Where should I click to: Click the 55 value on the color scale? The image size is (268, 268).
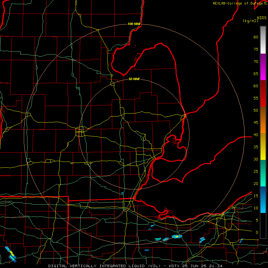point(256,98)
